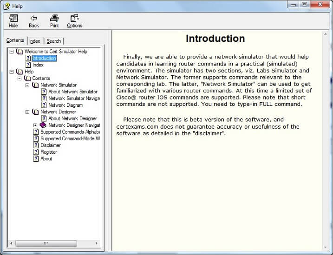Switch to the Contents tab

coord(15,40)
